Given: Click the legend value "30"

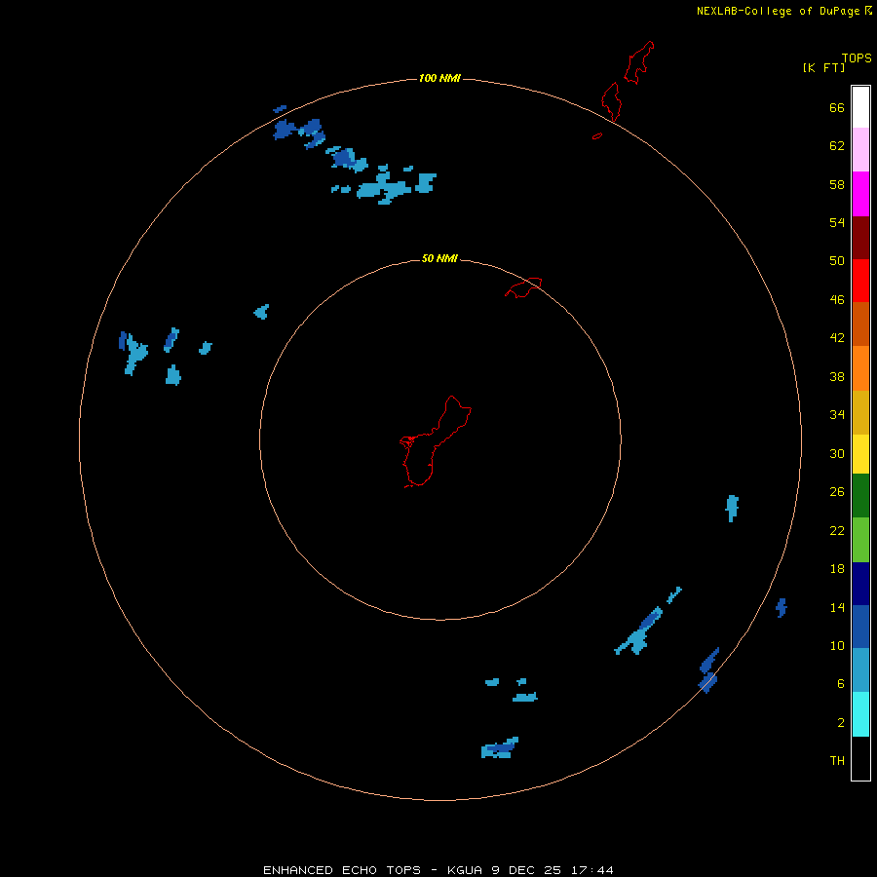Looking at the screenshot, I should coord(837,453).
